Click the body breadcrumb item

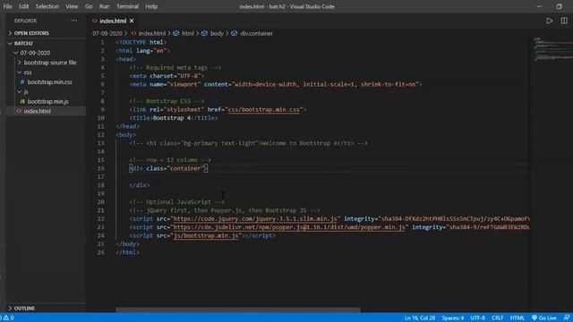pyautogui.click(x=217, y=33)
